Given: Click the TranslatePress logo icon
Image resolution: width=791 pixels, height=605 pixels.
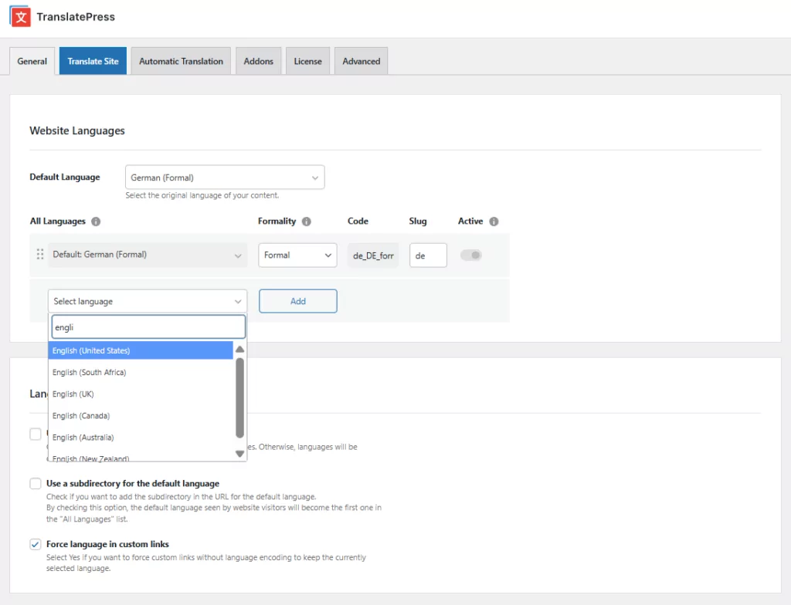Looking at the screenshot, I should [x=20, y=17].
